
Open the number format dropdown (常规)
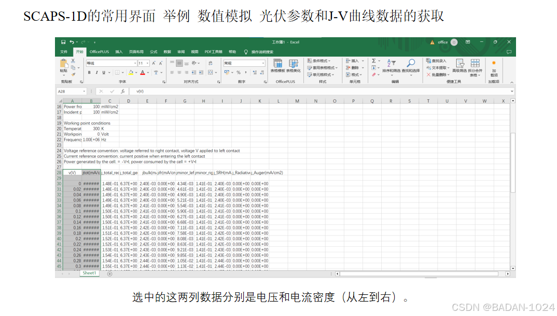pyautogui.click(x=263, y=63)
